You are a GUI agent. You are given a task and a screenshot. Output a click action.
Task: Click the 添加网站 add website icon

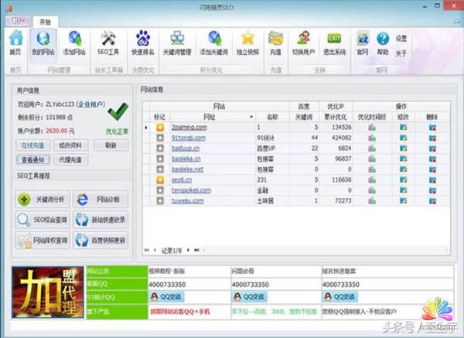74,41
